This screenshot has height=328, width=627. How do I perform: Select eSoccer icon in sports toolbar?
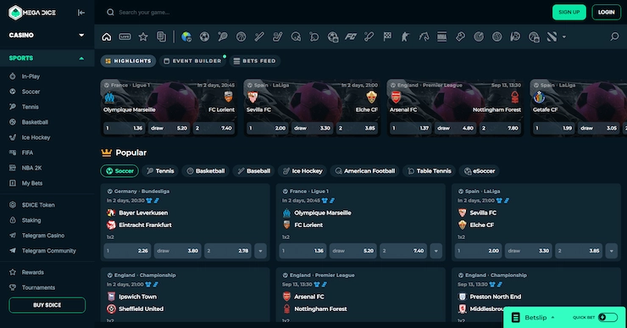click(333, 36)
